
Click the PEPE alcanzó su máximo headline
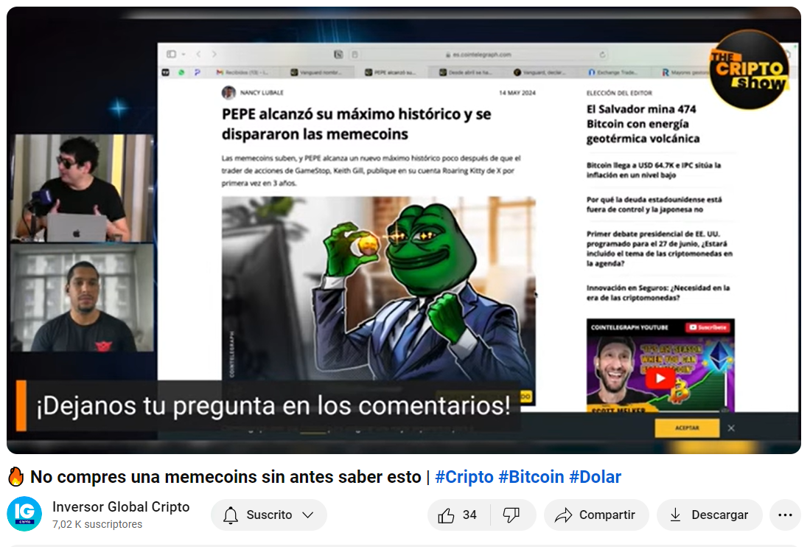pyautogui.click(x=357, y=124)
